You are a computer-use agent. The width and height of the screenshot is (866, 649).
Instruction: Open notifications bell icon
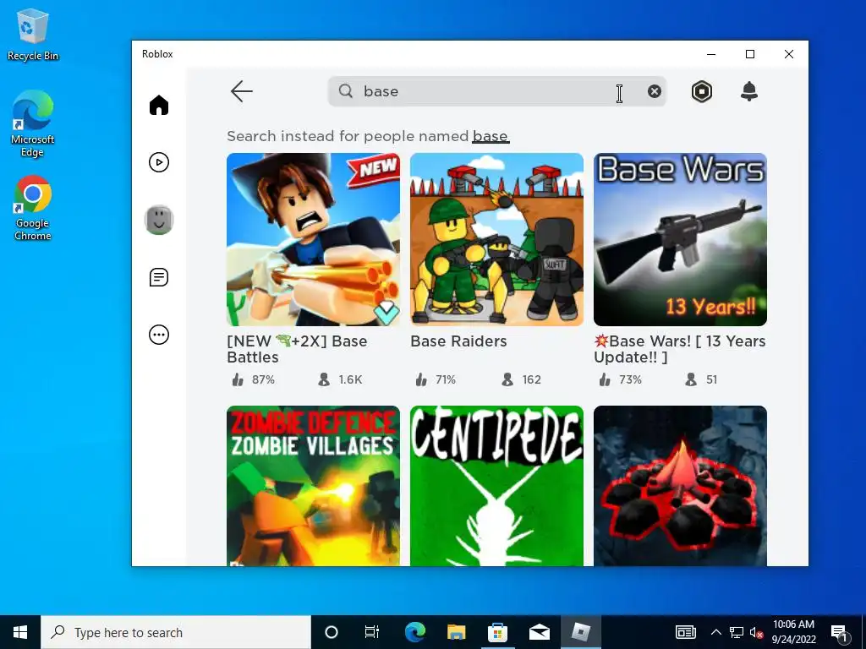(749, 91)
